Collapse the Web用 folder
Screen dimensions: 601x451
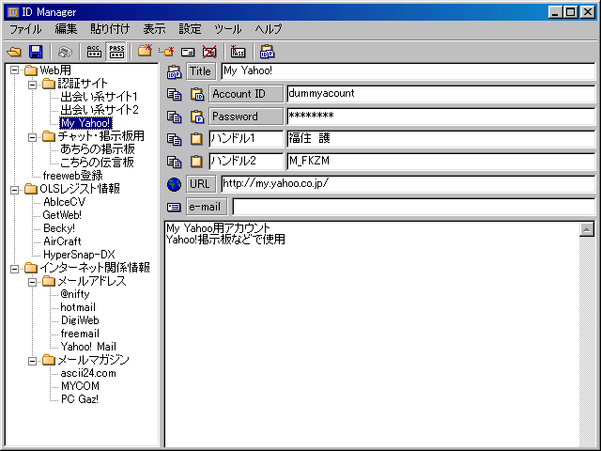coord(15,70)
